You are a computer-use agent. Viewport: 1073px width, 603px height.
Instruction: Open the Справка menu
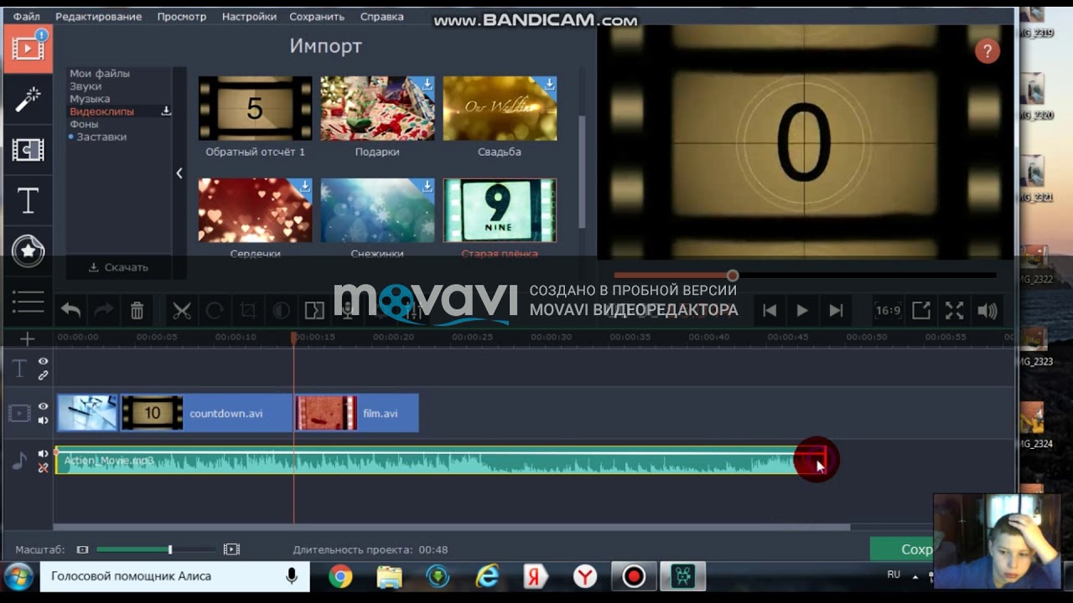point(381,17)
